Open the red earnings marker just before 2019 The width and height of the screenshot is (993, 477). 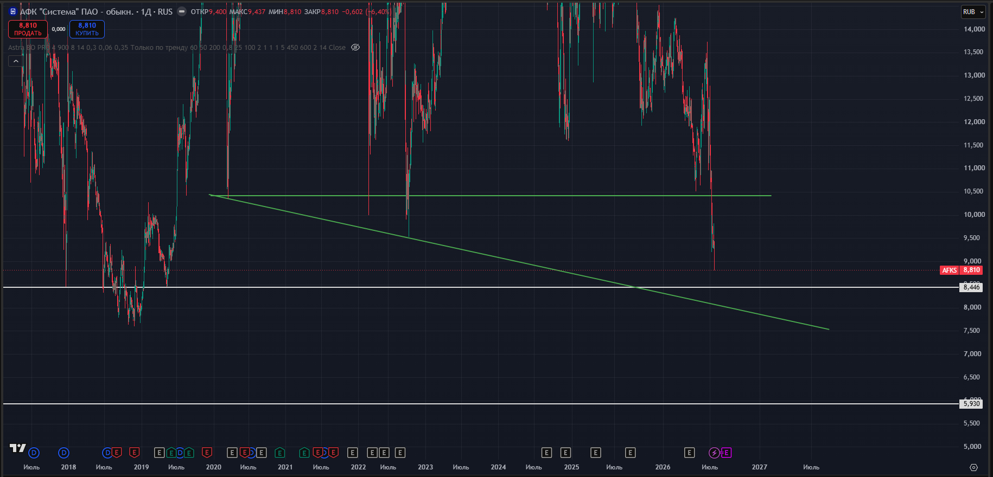point(135,453)
